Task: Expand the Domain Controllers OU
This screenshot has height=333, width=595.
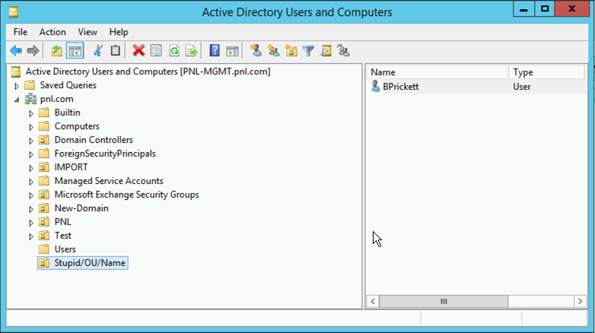Action: pyautogui.click(x=31, y=141)
